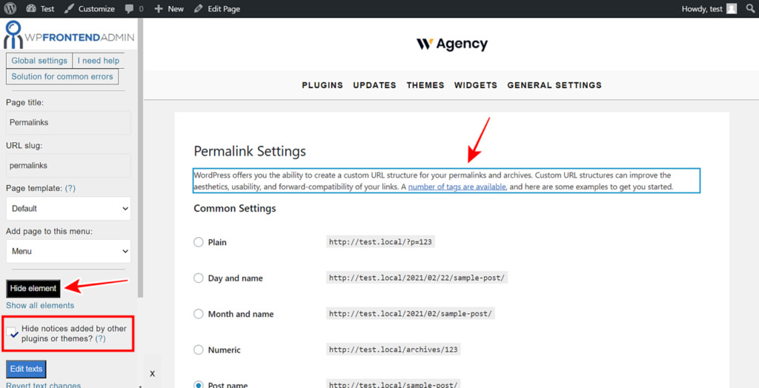Click the URL slug field
Screen dimensions: 759x388
tap(68, 165)
